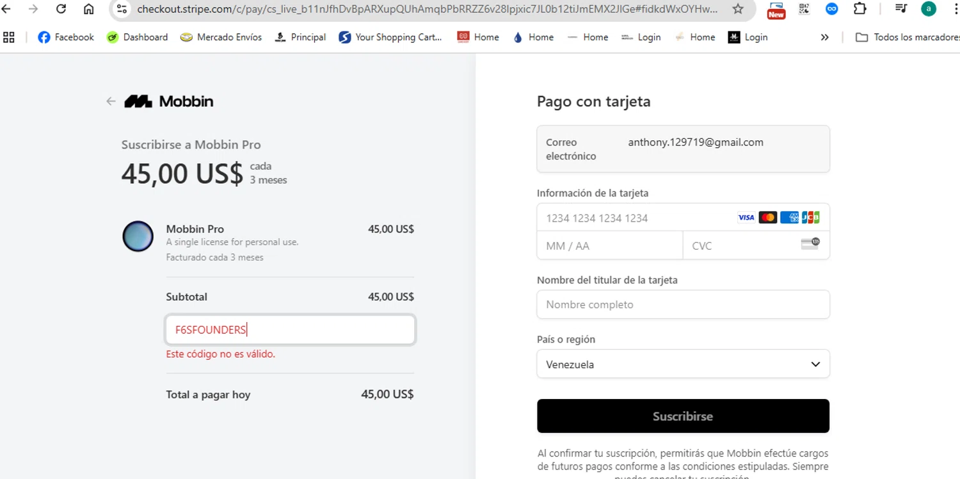Viewport: 960px width, 479px height.
Task: Open the green 'a' profile avatar
Action: 929,9
